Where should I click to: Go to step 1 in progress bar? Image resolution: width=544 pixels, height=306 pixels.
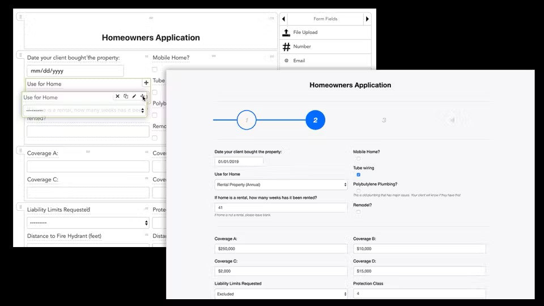point(246,120)
